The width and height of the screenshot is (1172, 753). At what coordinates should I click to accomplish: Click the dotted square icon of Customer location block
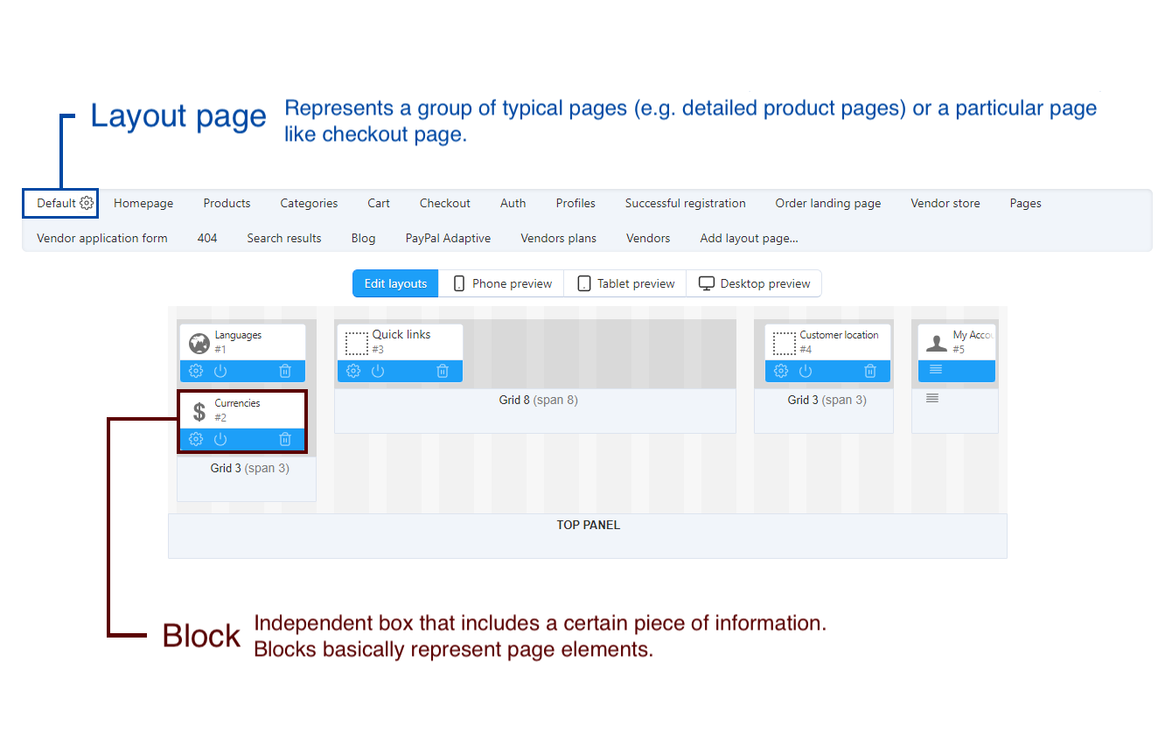[x=785, y=343]
